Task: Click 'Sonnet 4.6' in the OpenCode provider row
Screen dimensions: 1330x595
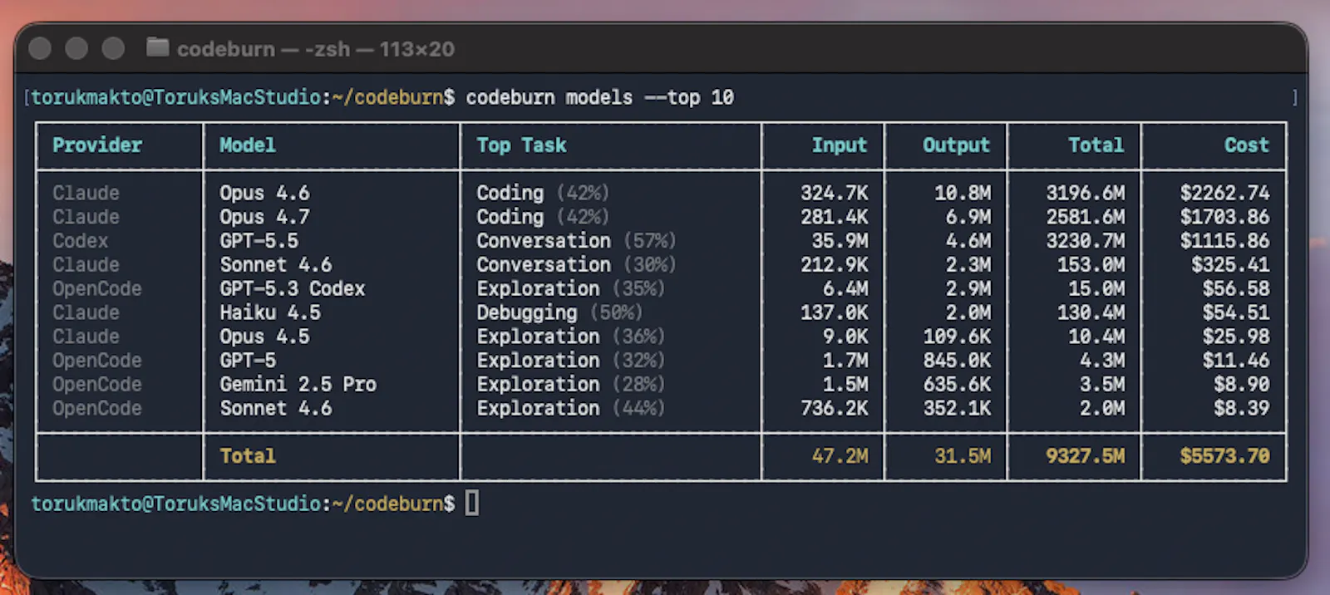Action: [x=276, y=408]
